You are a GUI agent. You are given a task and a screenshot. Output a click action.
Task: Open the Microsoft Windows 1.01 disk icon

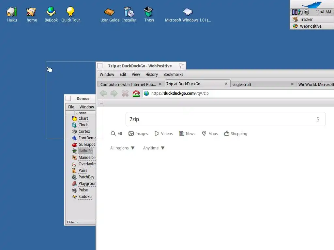tap(188, 12)
